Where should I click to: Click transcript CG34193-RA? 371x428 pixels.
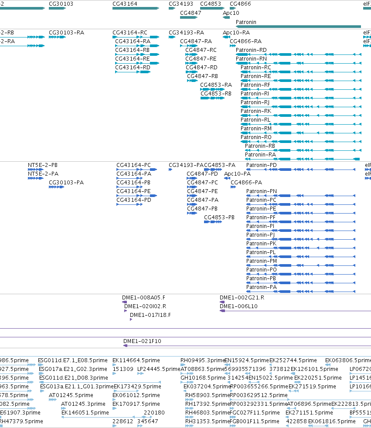[x=186, y=33]
